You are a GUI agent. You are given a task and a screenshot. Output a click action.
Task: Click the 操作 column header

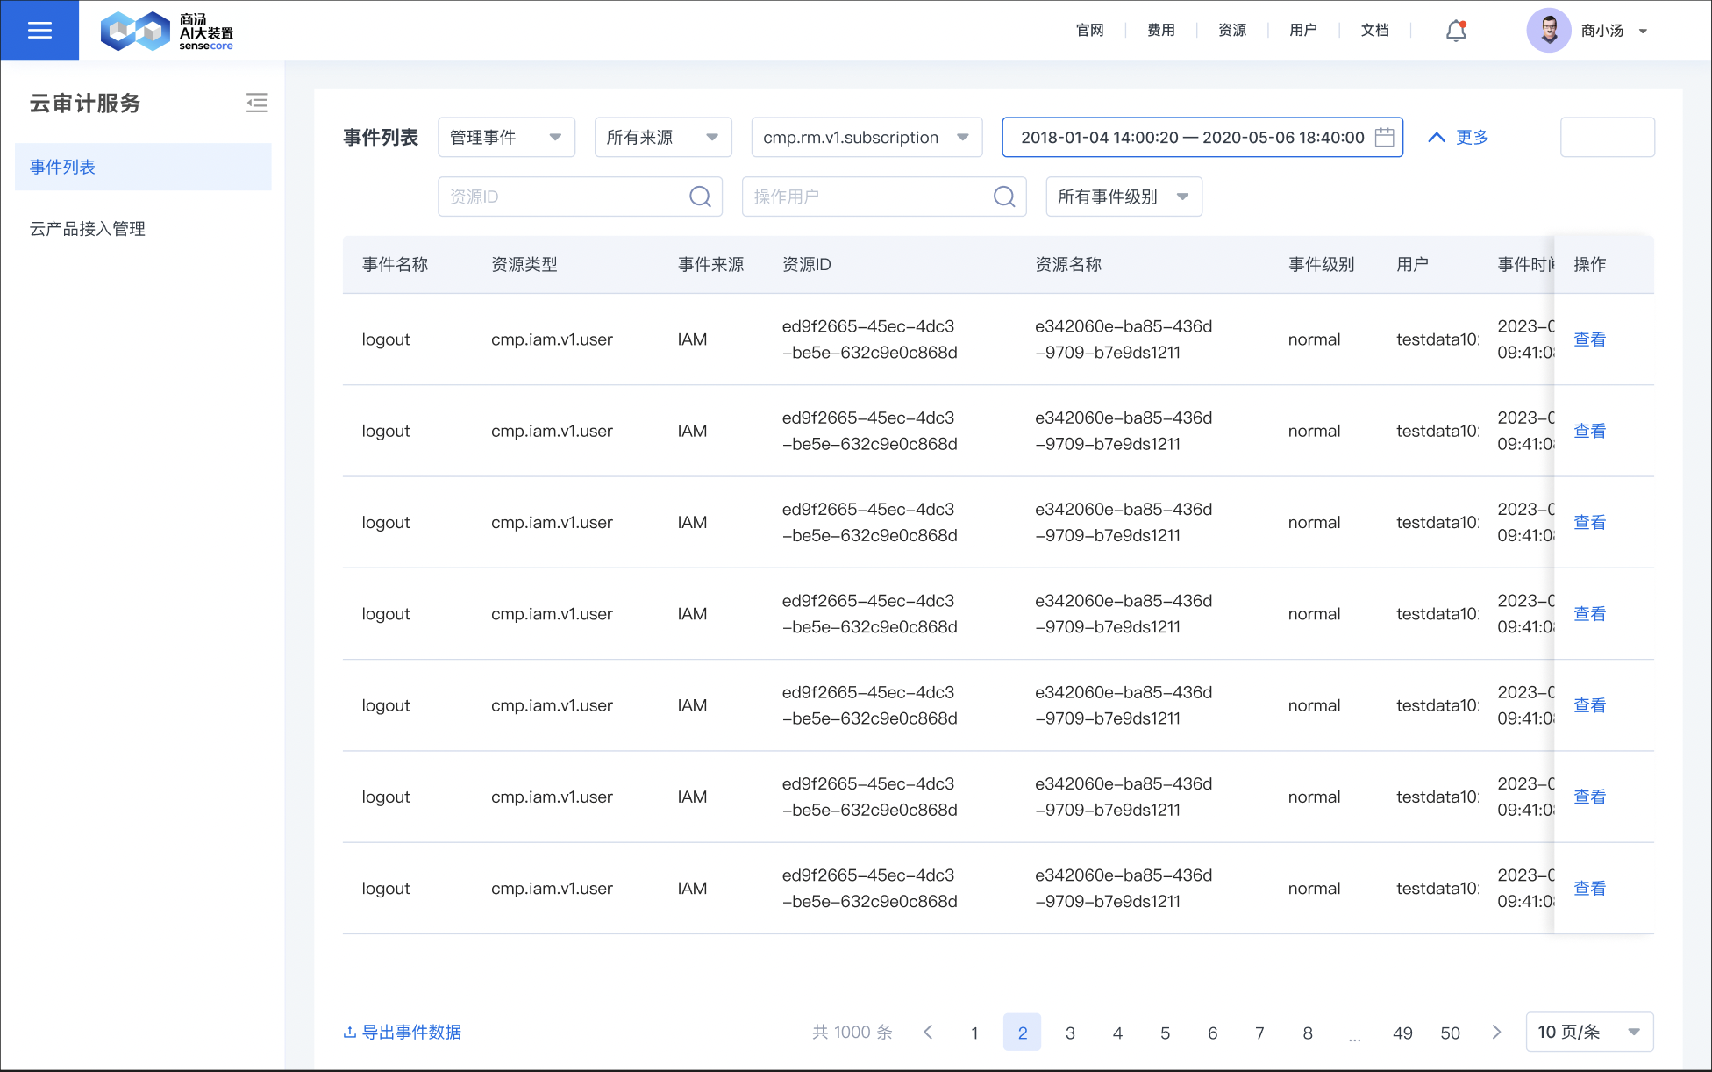point(1589,264)
